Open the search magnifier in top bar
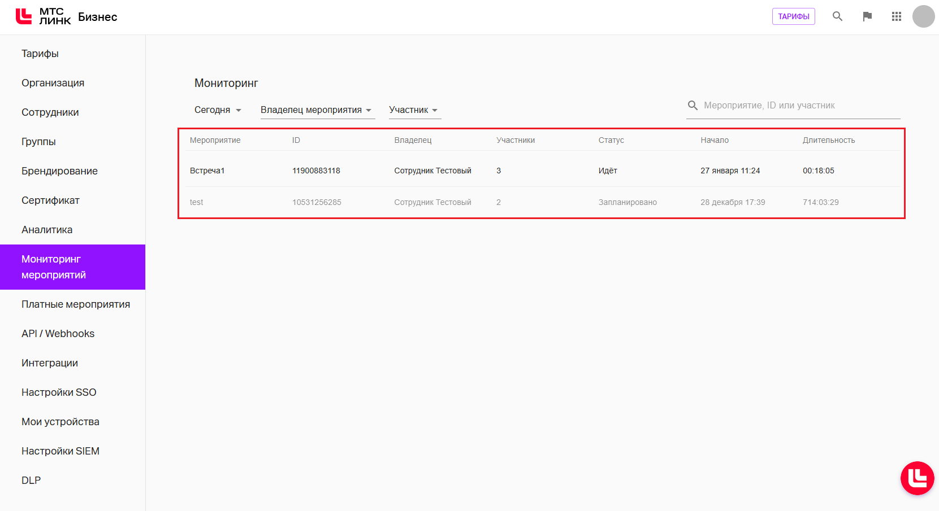The width and height of the screenshot is (939, 511). pyautogui.click(x=837, y=16)
